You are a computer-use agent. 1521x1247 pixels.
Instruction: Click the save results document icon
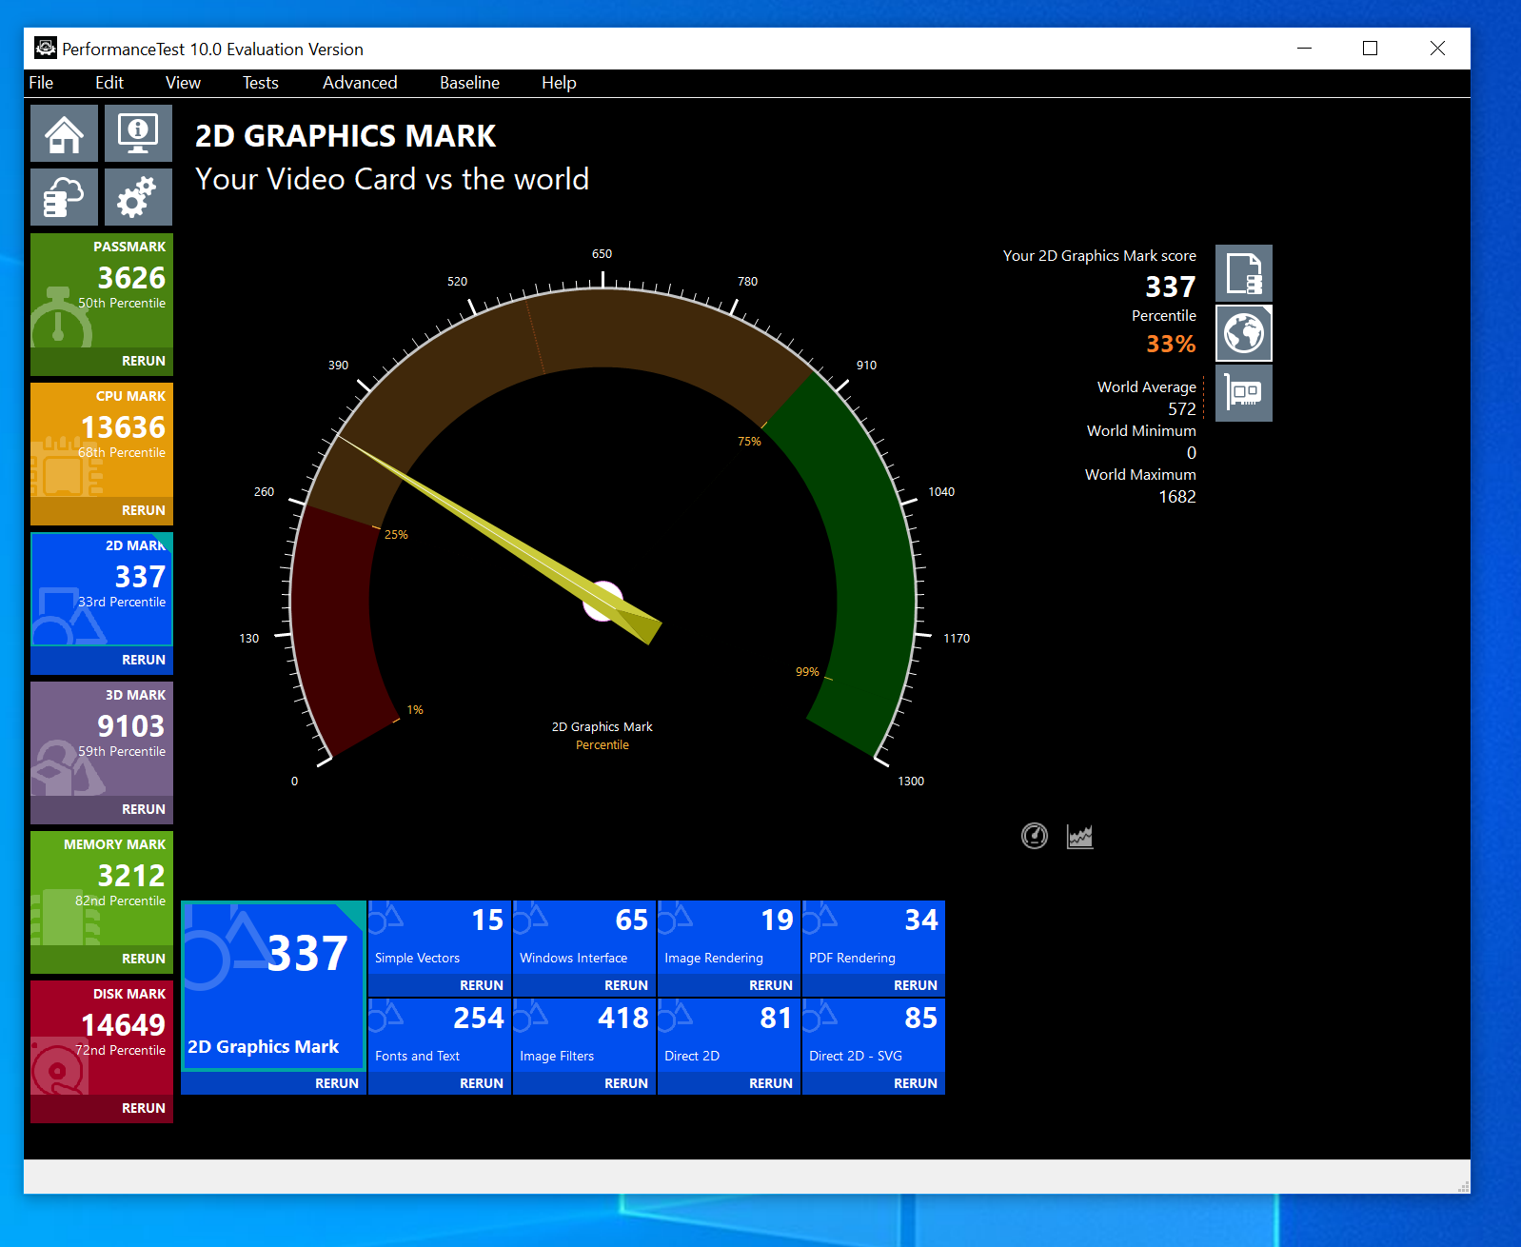[1244, 273]
